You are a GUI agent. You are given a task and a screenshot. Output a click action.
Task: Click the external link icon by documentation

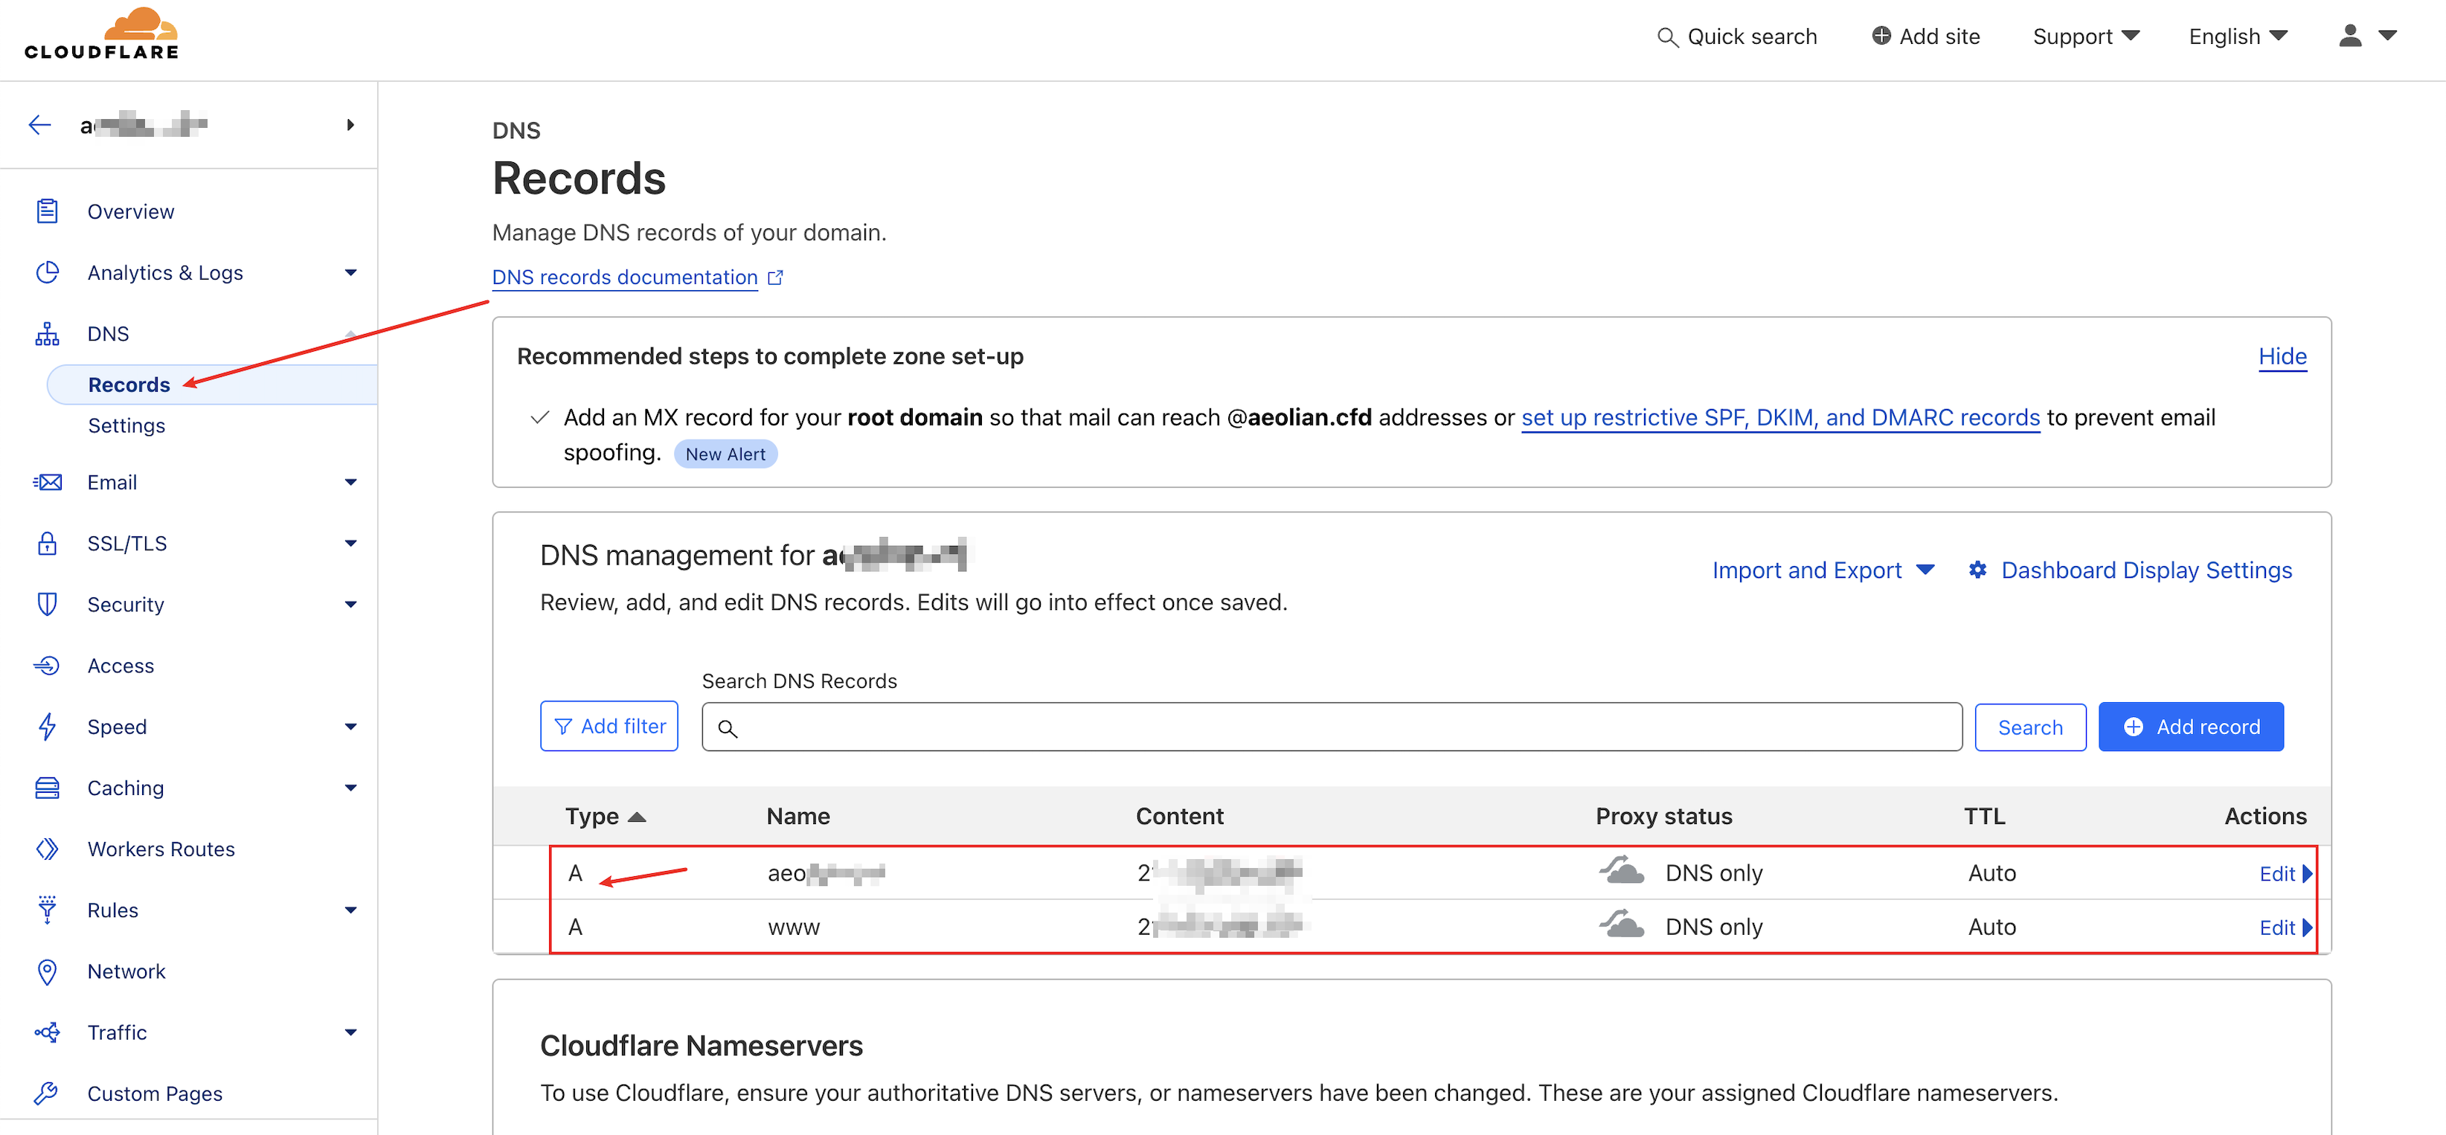(x=776, y=277)
